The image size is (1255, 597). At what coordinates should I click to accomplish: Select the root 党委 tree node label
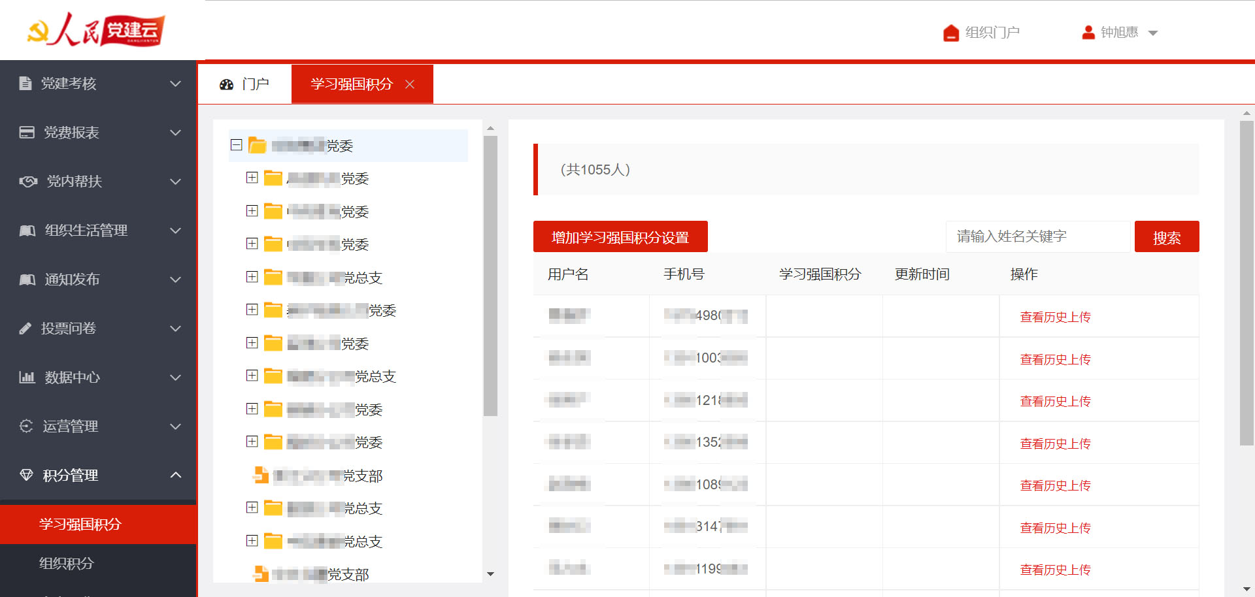pyautogui.click(x=312, y=146)
